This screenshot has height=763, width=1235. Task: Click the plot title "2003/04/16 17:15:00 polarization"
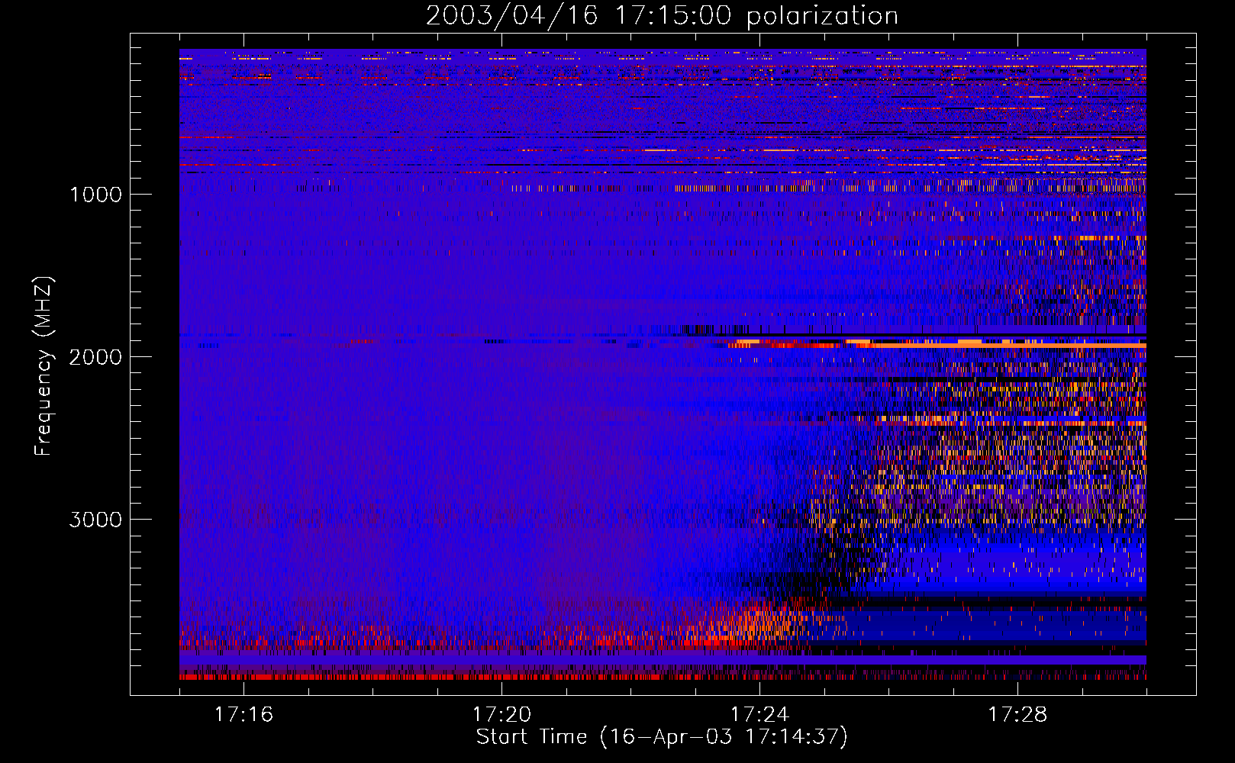point(662,16)
